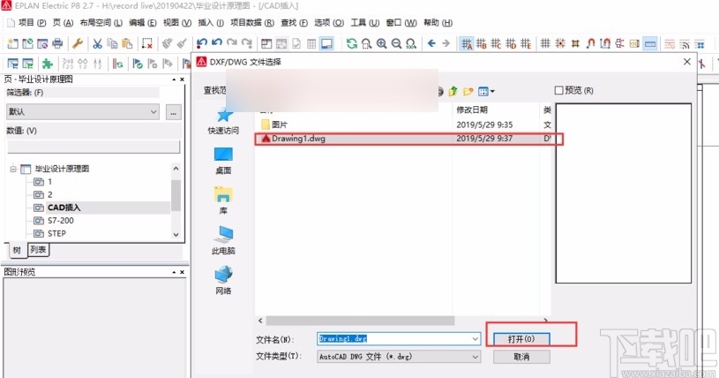Open the 帮助 (Help) menu

pos(438,22)
